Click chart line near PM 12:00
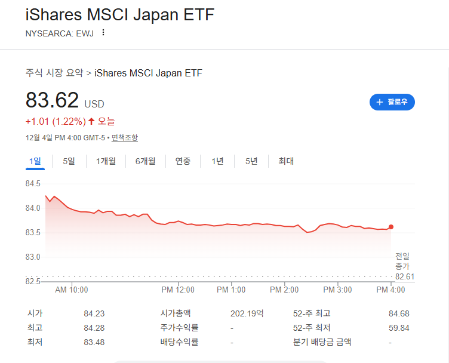 pos(178,221)
